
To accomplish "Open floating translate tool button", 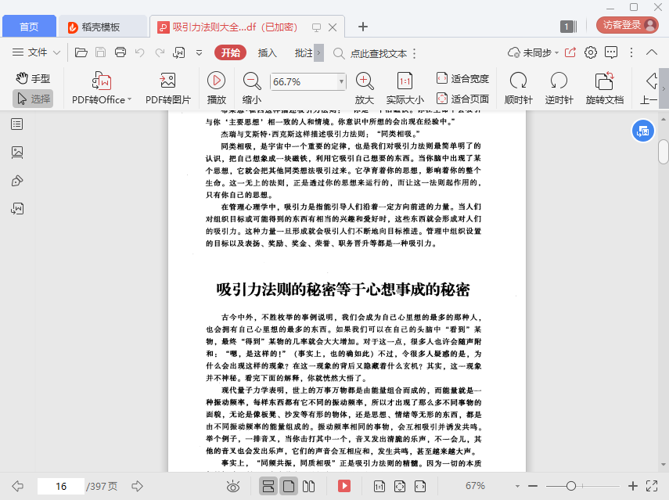I will click(x=642, y=131).
